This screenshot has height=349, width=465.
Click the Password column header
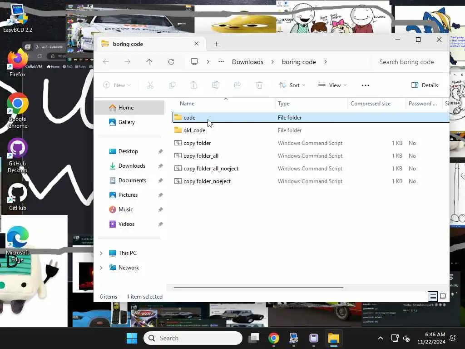coord(423,104)
